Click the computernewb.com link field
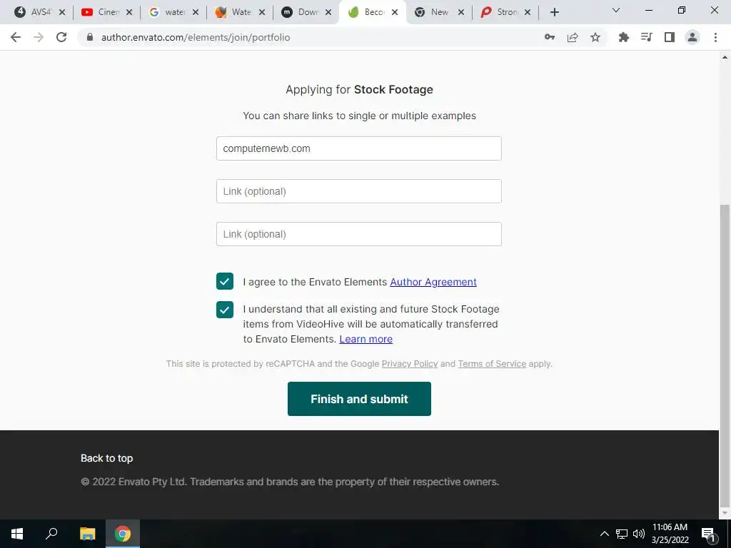The width and height of the screenshot is (731, 548). point(359,148)
